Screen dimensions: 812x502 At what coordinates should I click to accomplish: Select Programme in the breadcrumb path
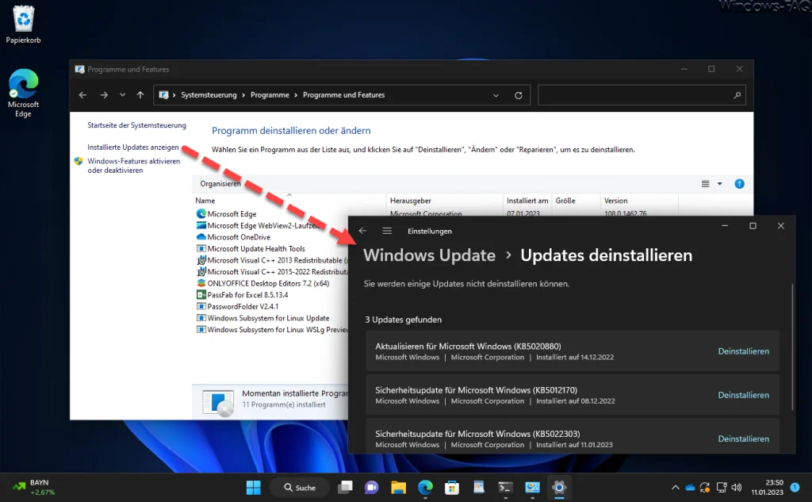coord(270,95)
